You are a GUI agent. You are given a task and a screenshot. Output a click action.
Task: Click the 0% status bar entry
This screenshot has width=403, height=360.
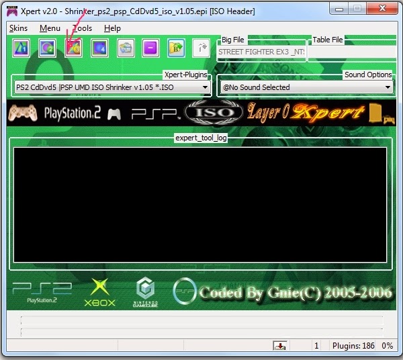388,346
